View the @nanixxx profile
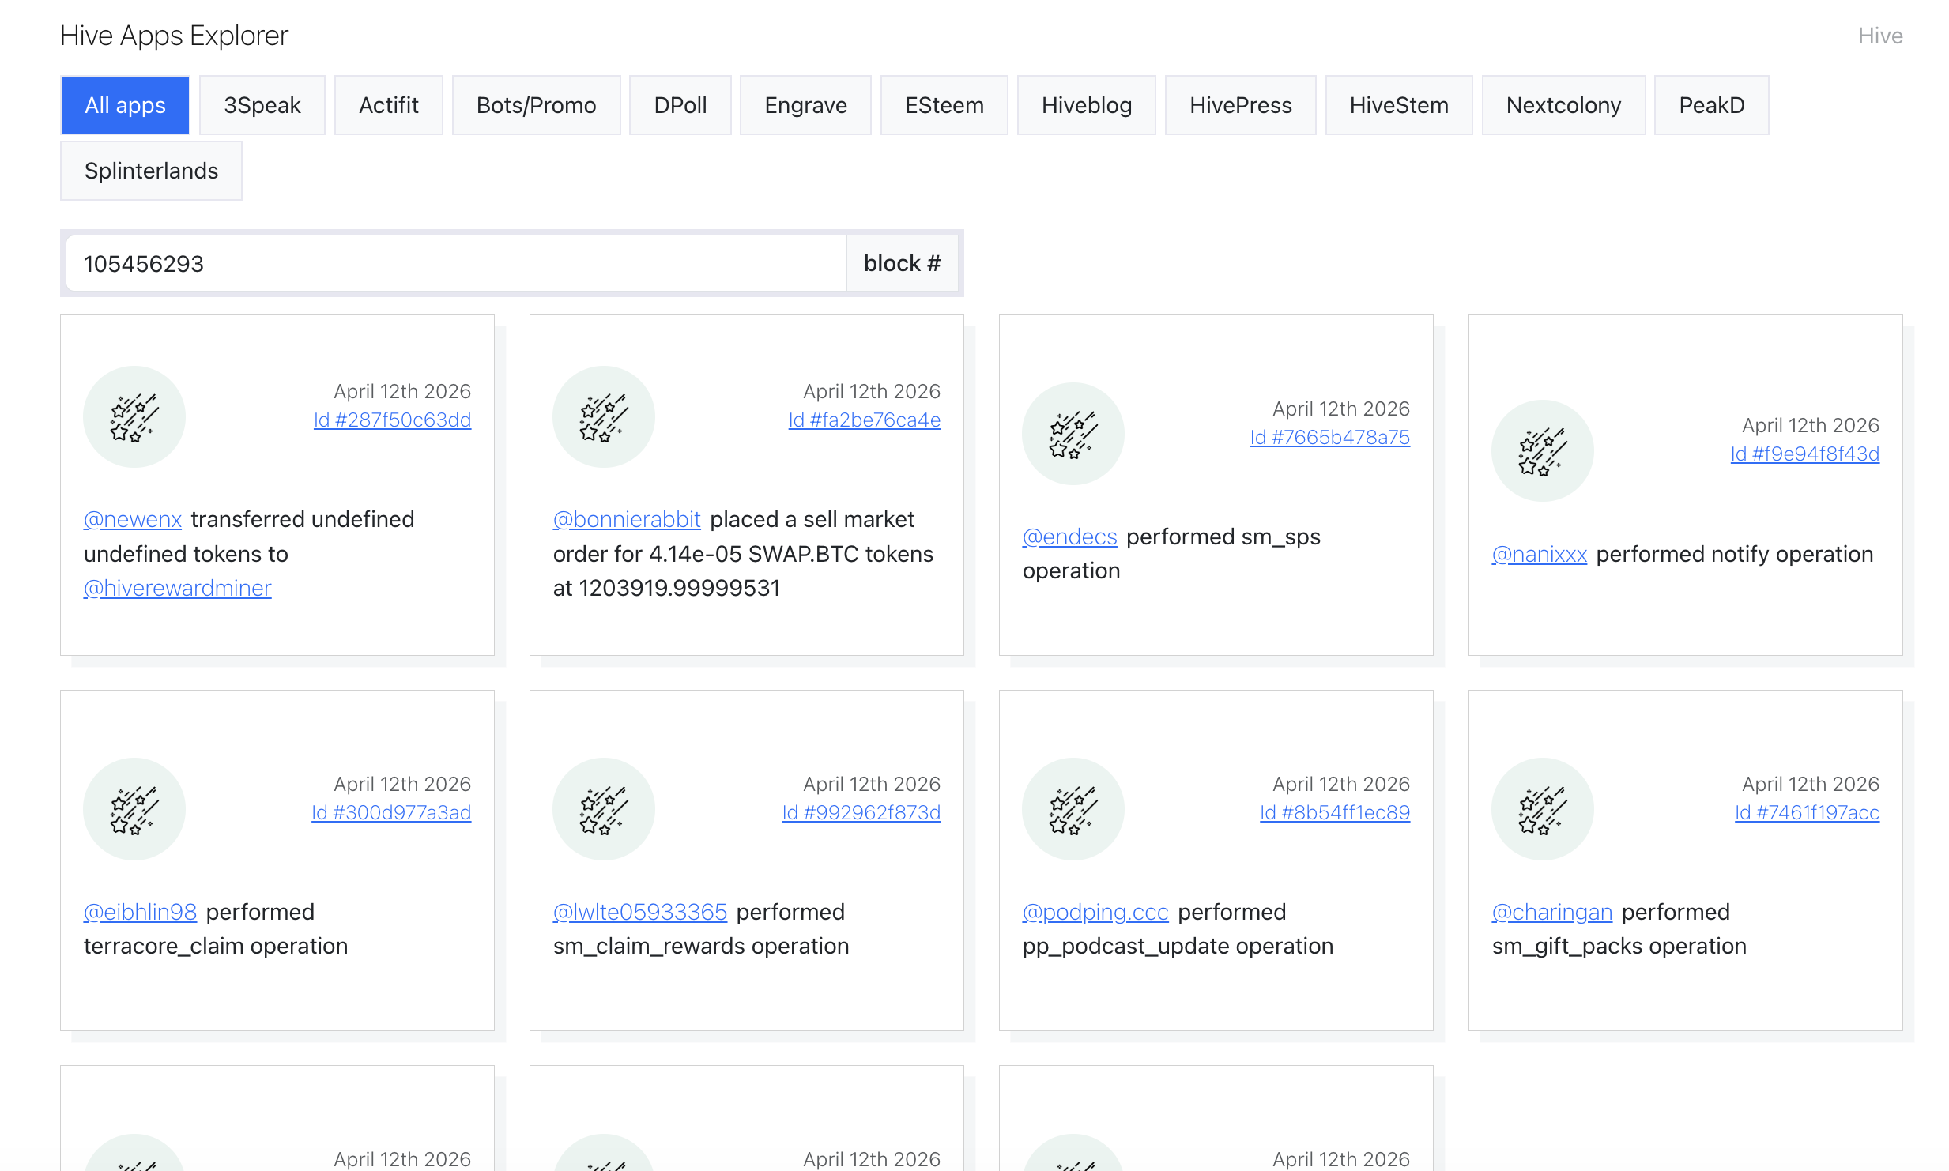 point(1540,554)
